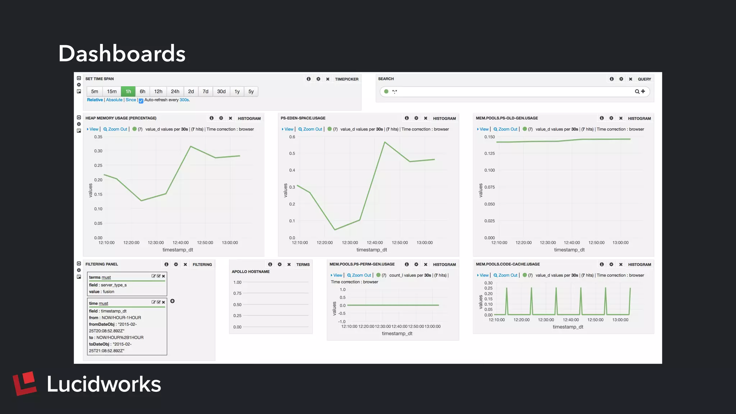
Task: Zoom Out on Code-Cache.Usage chart
Action: [506, 276]
